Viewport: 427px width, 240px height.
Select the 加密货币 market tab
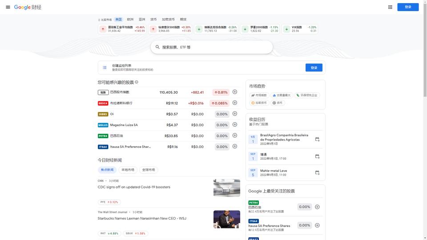click(168, 19)
